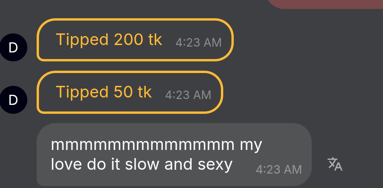Open D avatar beside 200 tk tip
This screenshot has width=383, height=188.
(x=13, y=47)
